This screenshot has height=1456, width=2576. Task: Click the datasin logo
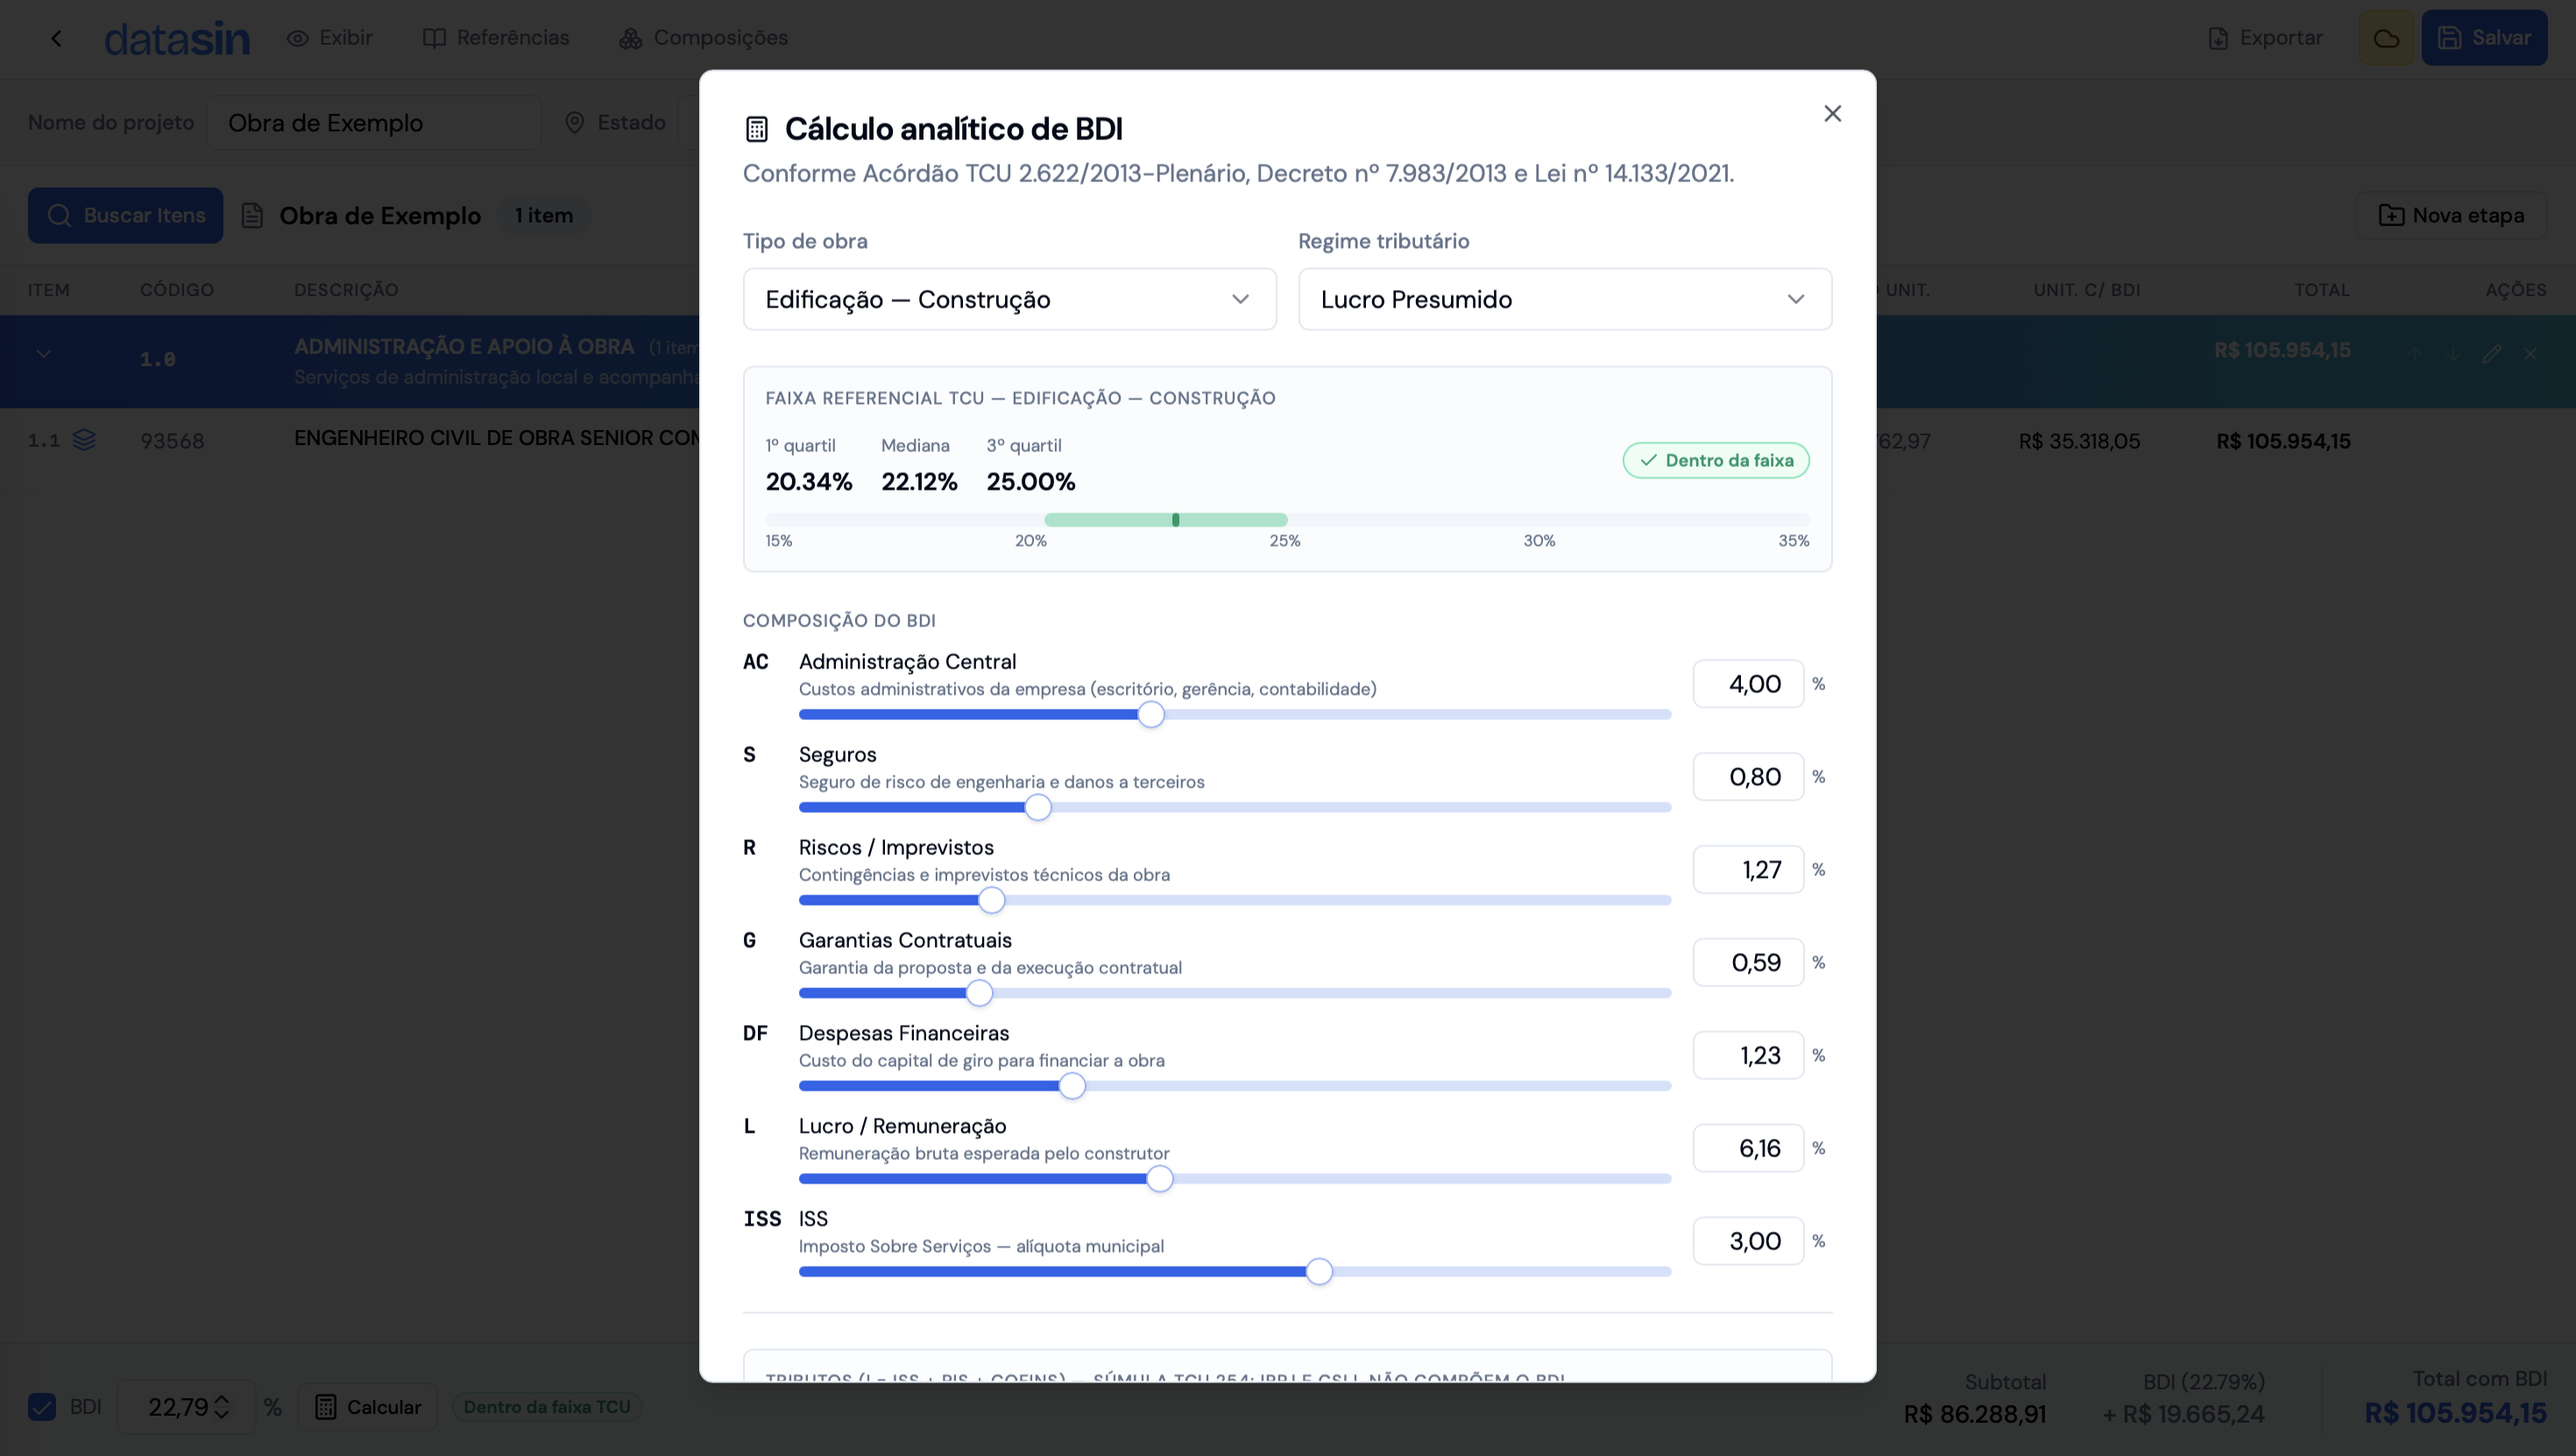point(177,38)
